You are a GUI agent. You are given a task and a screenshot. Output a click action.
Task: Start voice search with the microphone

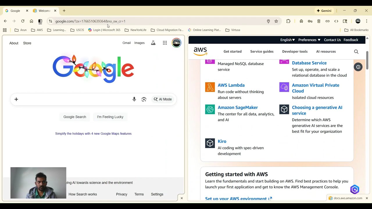coord(134,99)
